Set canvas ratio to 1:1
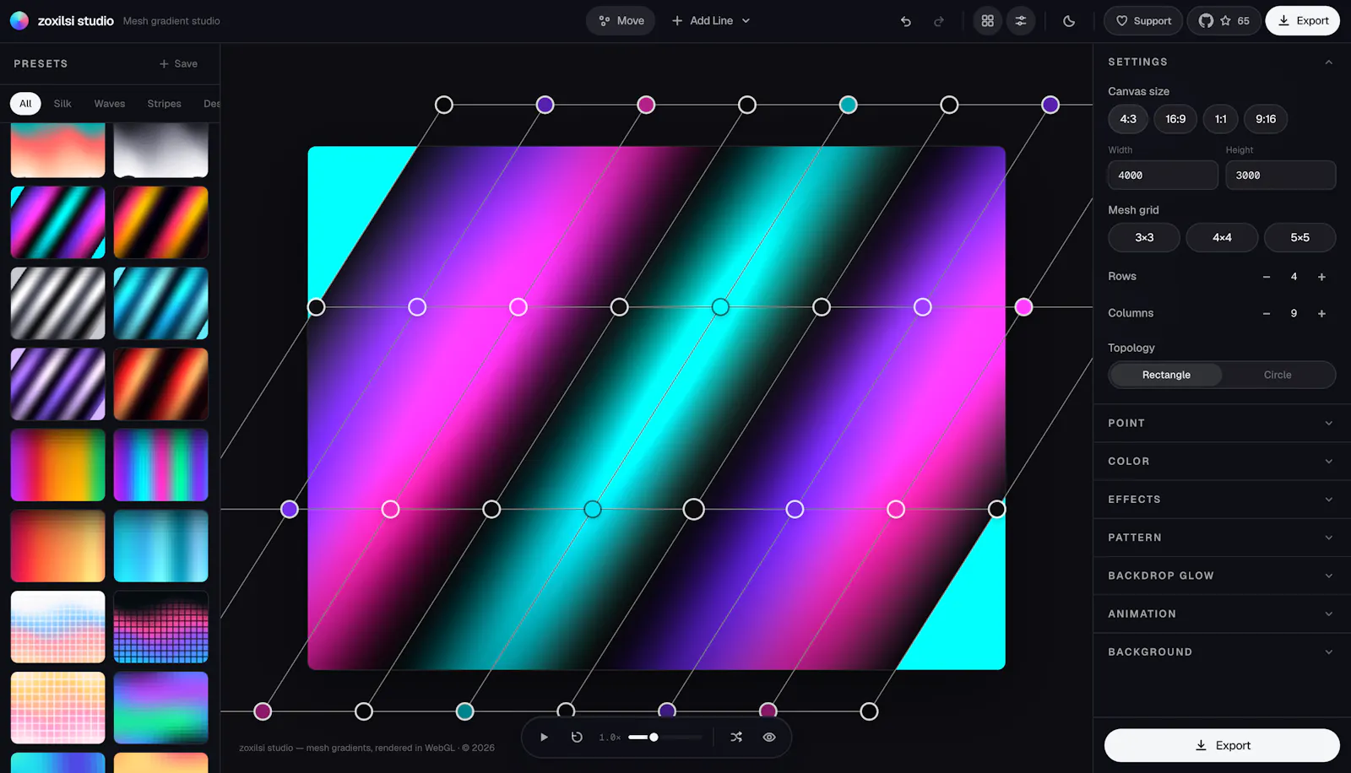Screen dimensions: 1351x773 click(1220, 119)
